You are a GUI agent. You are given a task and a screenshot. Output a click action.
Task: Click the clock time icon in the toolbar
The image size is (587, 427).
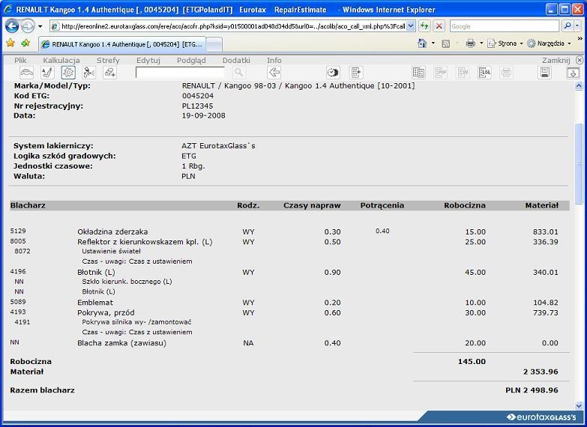pos(333,72)
